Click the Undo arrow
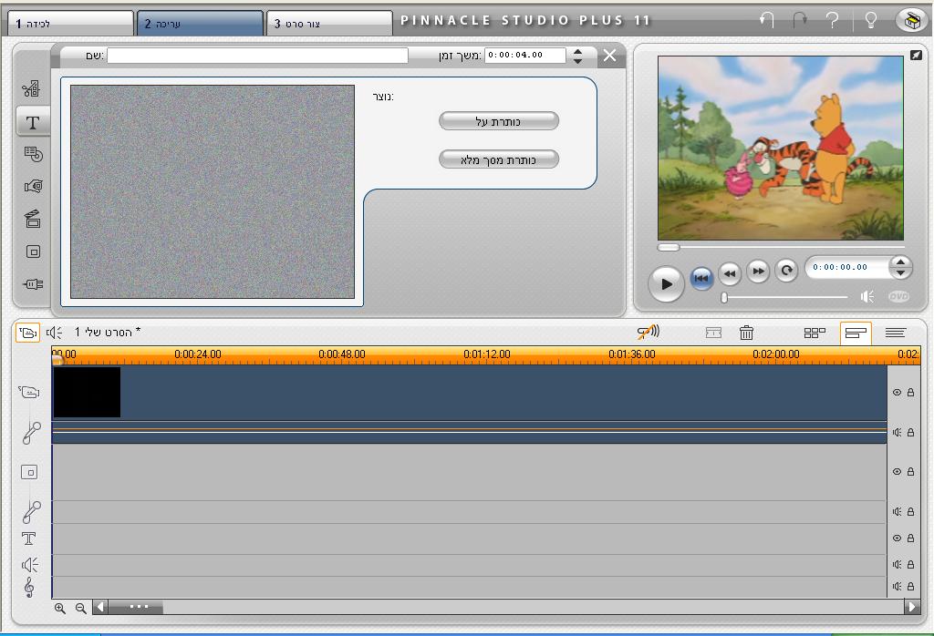The height and width of the screenshot is (636, 934). (766, 20)
